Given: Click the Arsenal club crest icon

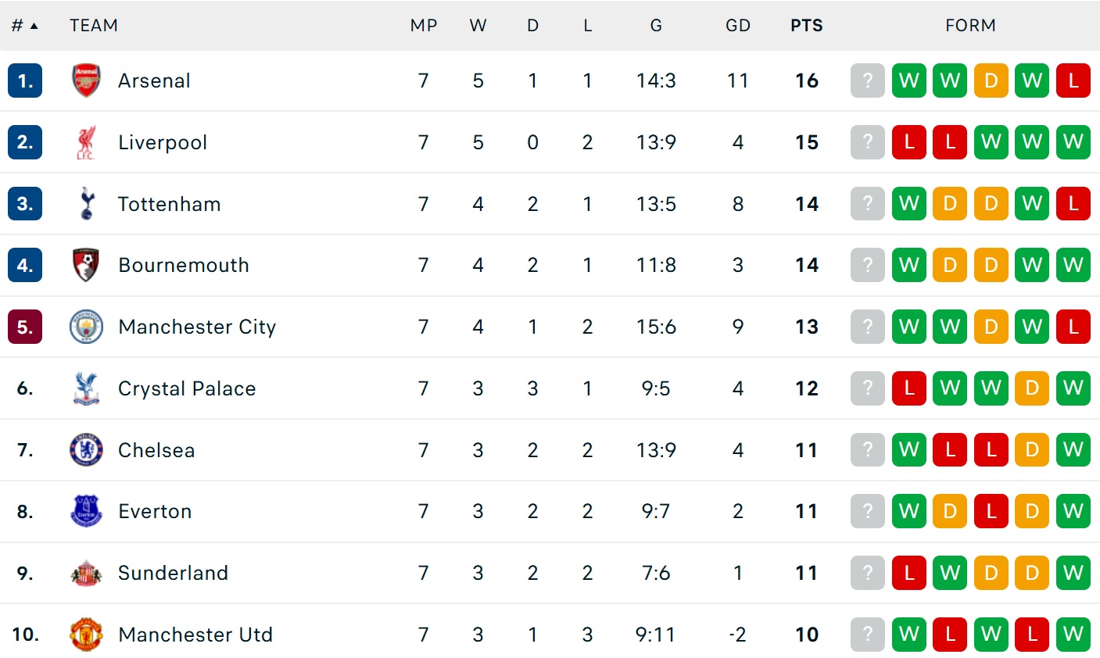Looking at the screenshot, I should [x=86, y=80].
